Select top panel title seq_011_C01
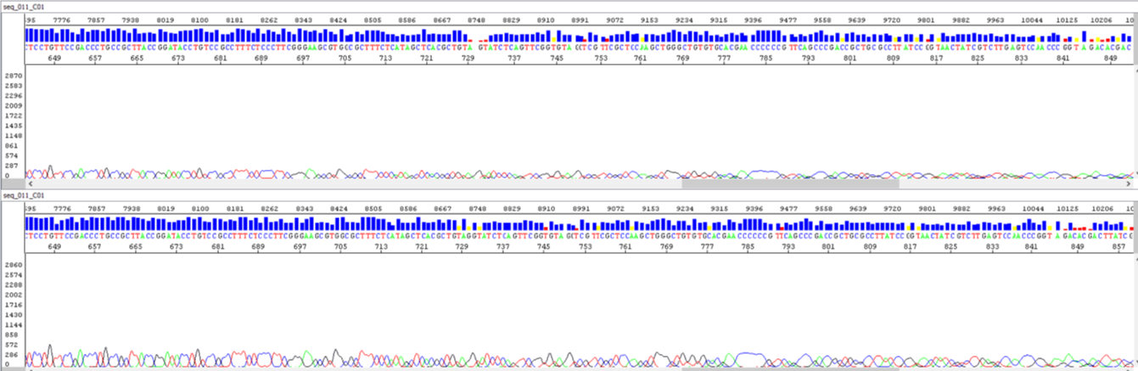This screenshot has height=371, width=1138. click(x=24, y=6)
